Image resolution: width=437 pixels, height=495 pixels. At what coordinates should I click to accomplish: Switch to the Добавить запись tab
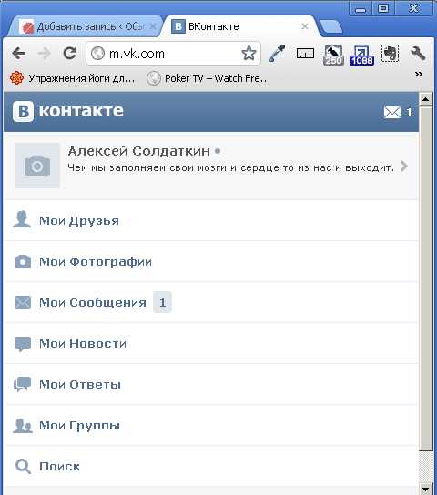[86, 26]
